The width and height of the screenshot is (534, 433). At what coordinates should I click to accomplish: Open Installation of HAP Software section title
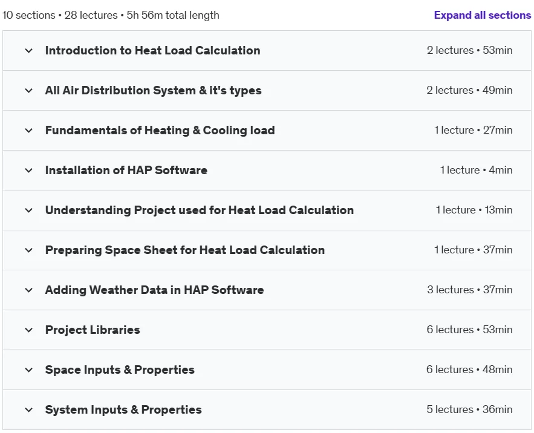click(126, 170)
